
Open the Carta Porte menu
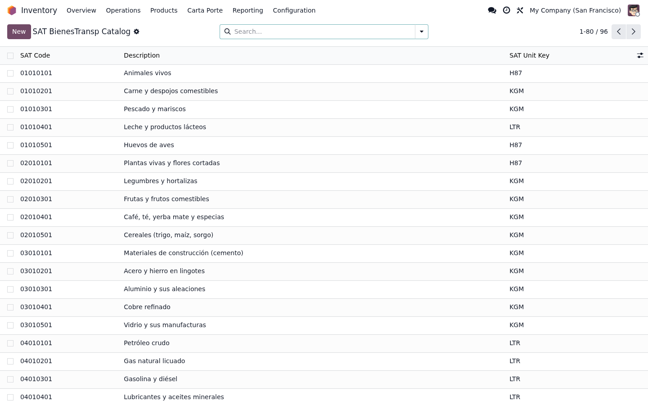coord(205,10)
